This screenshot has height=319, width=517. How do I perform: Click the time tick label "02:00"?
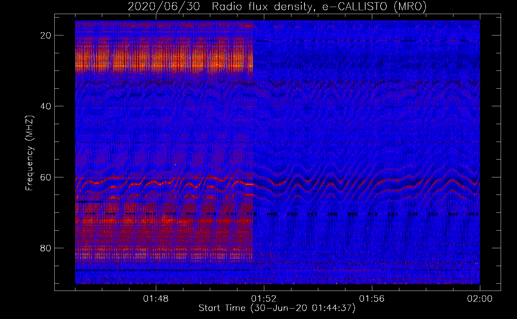click(480, 299)
